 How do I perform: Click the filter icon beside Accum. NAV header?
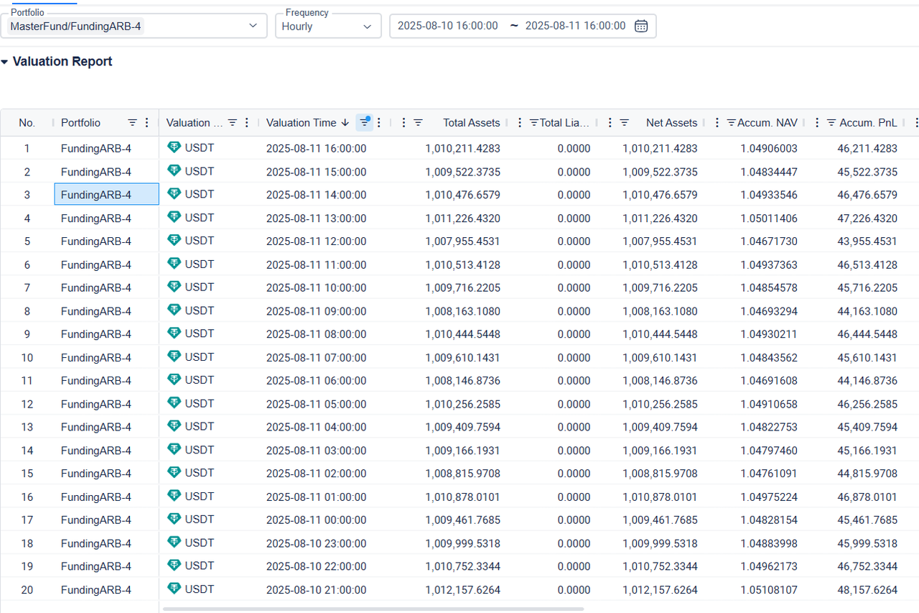(x=731, y=123)
